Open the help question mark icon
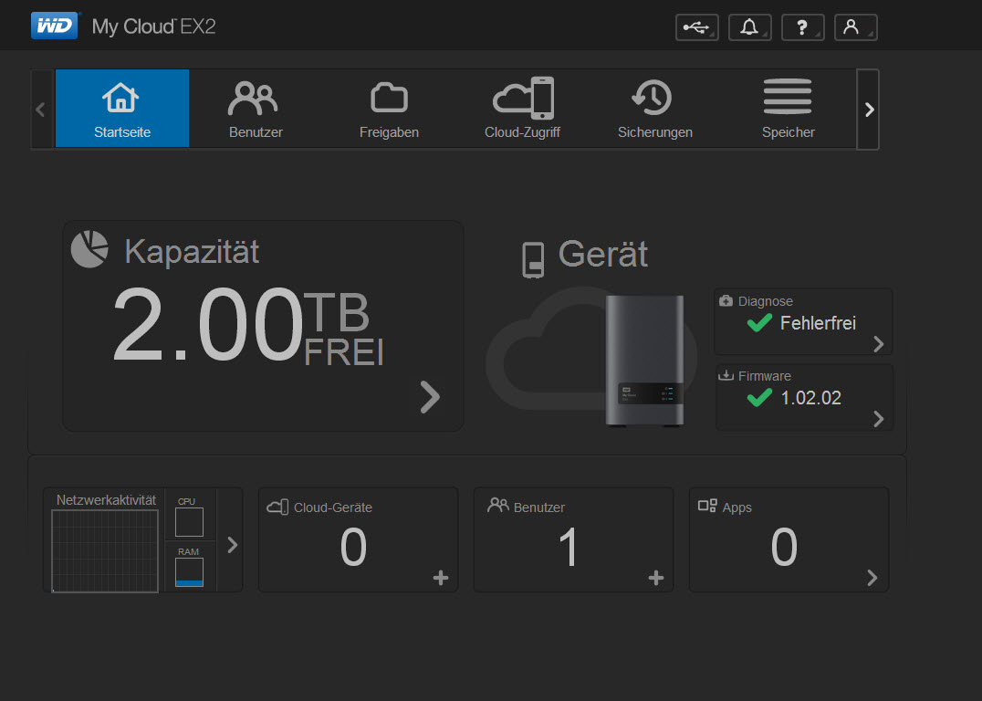 tap(802, 27)
